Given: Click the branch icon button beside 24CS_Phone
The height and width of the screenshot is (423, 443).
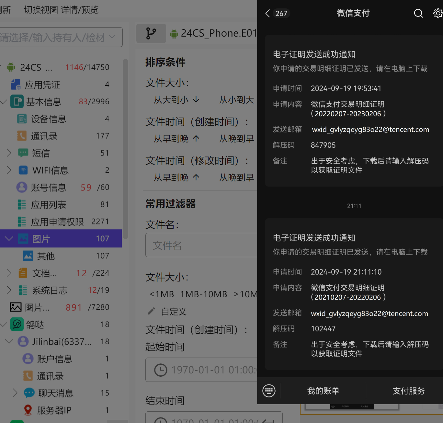Looking at the screenshot, I should 151,33.
